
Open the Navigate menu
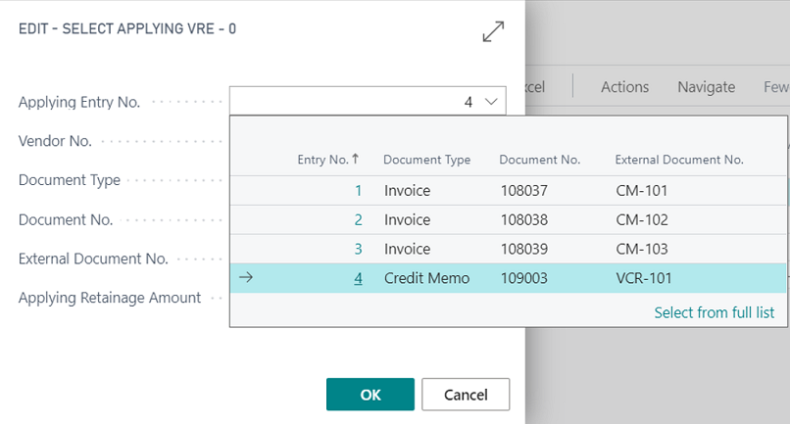coord(706,87)
